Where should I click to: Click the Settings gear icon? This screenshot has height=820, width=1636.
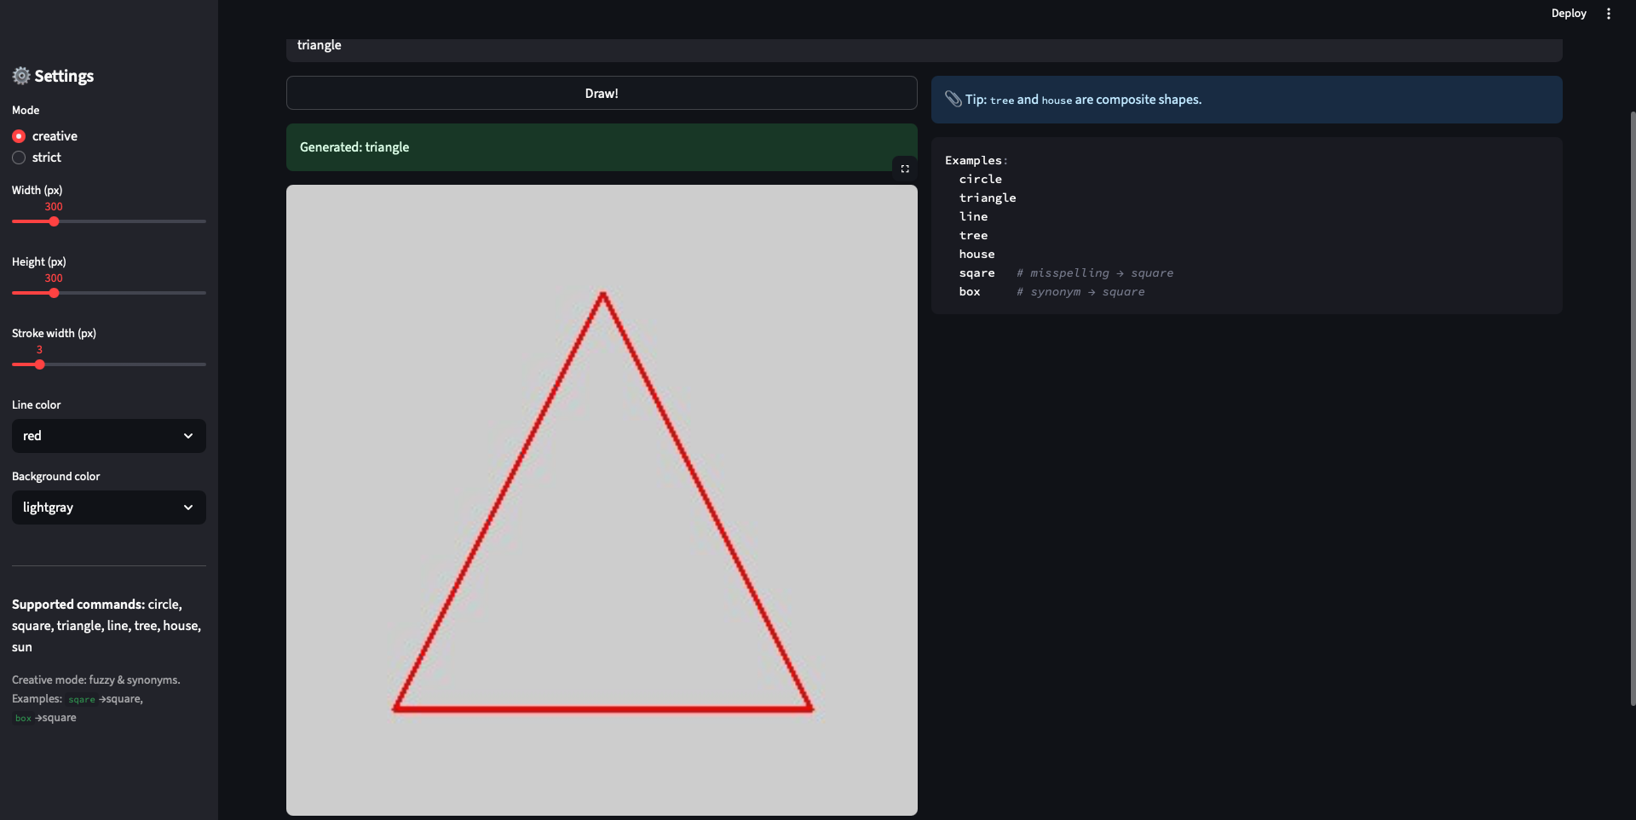pos(21,76)
